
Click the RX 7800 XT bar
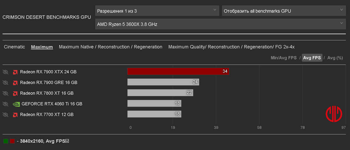pos(160,93)
